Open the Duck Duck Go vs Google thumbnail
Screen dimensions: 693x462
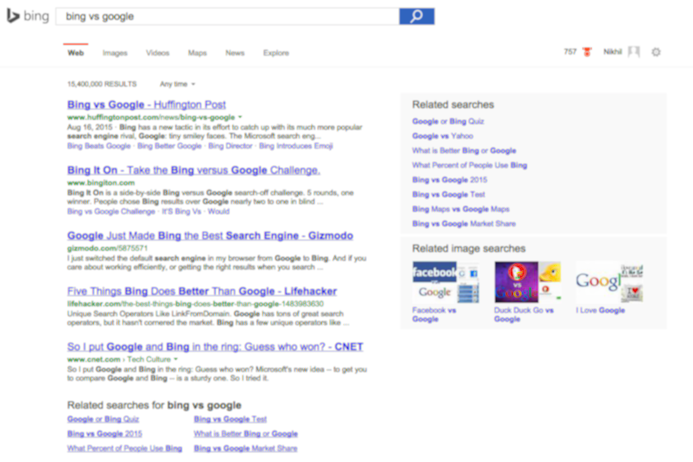(x=527, y=282)
